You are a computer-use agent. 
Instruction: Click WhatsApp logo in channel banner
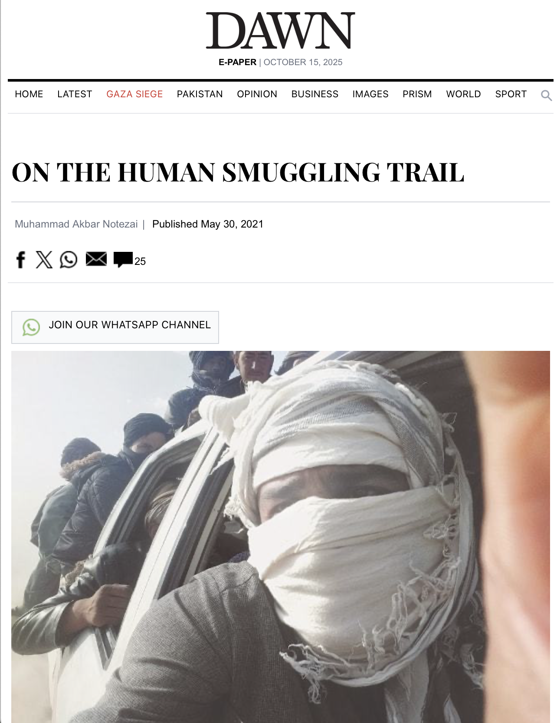coord(31,327)
